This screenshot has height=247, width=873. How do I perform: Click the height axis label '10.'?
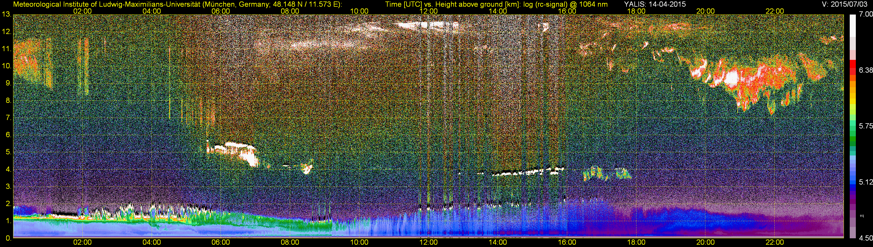click(x=6, y=66)
